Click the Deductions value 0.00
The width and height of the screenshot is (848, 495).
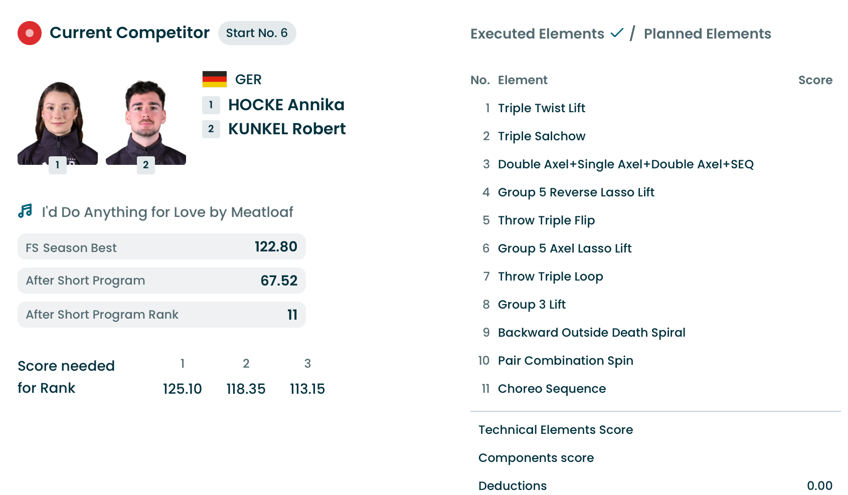click(x=819, y=486)
